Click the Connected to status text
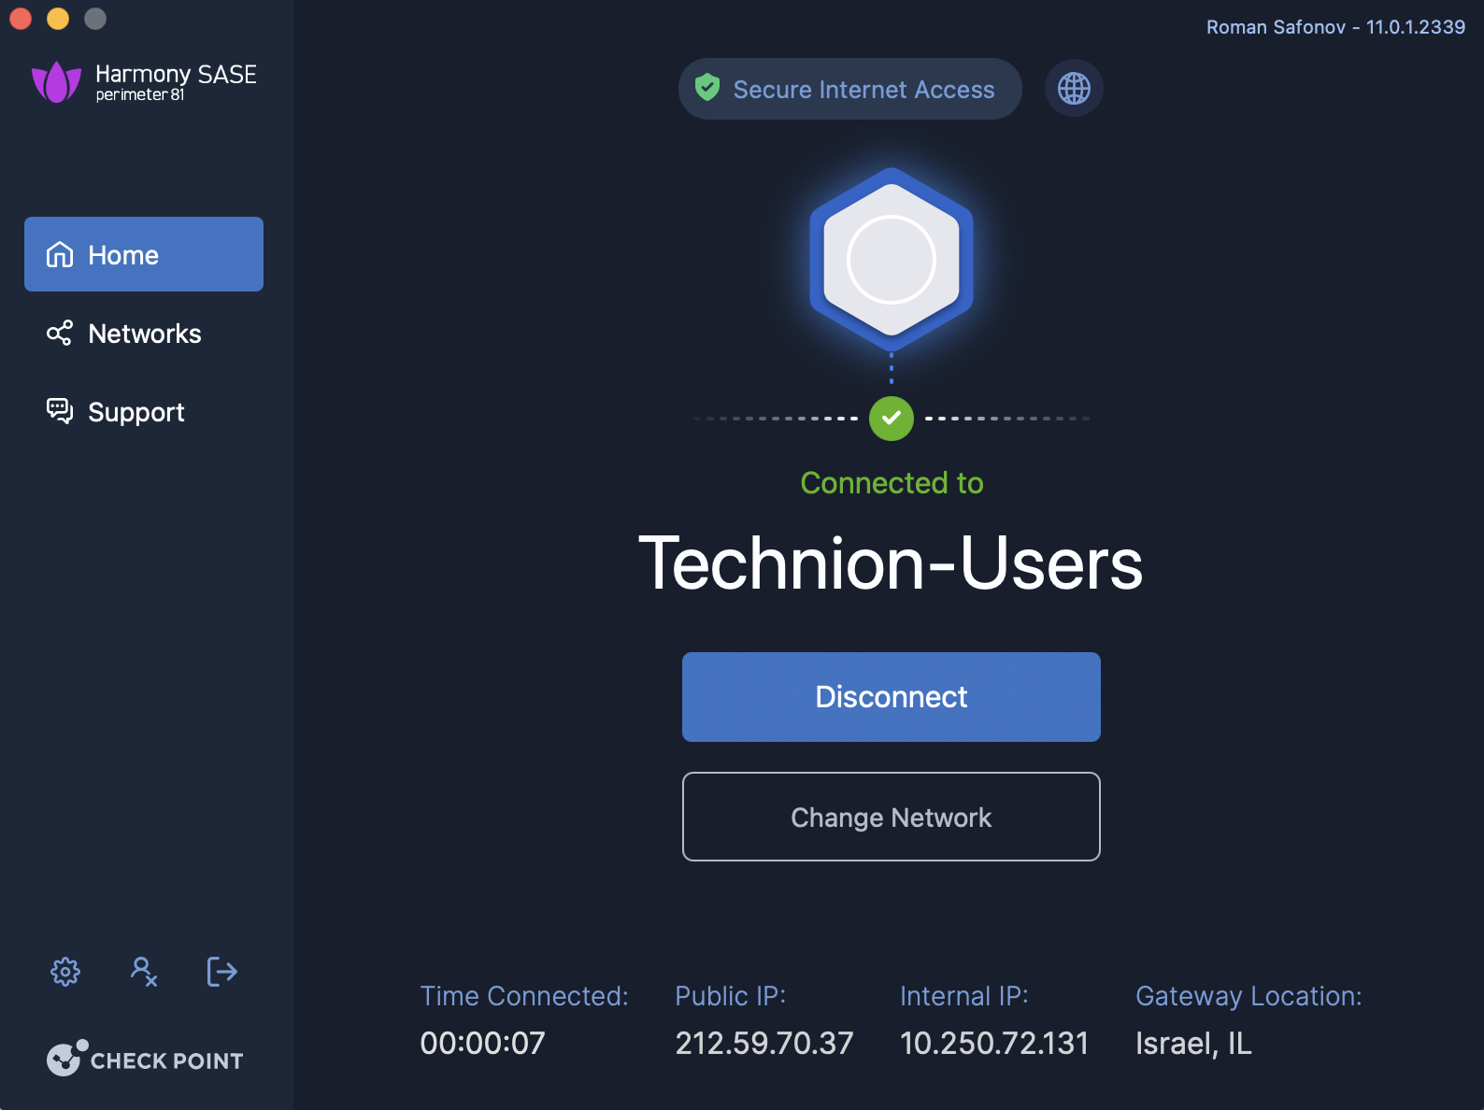Screen dimensions: 1484x1110 pyautogui.click(x=892, y=483)
